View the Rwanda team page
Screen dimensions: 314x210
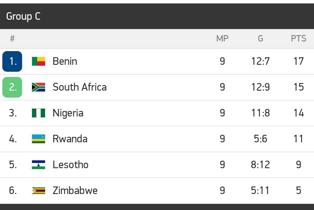pyautogui.click(x=70, y=139)
